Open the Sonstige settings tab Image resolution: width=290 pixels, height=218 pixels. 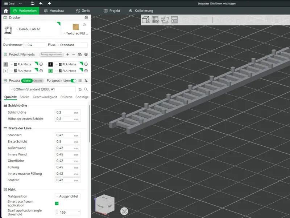pos(82,97)
